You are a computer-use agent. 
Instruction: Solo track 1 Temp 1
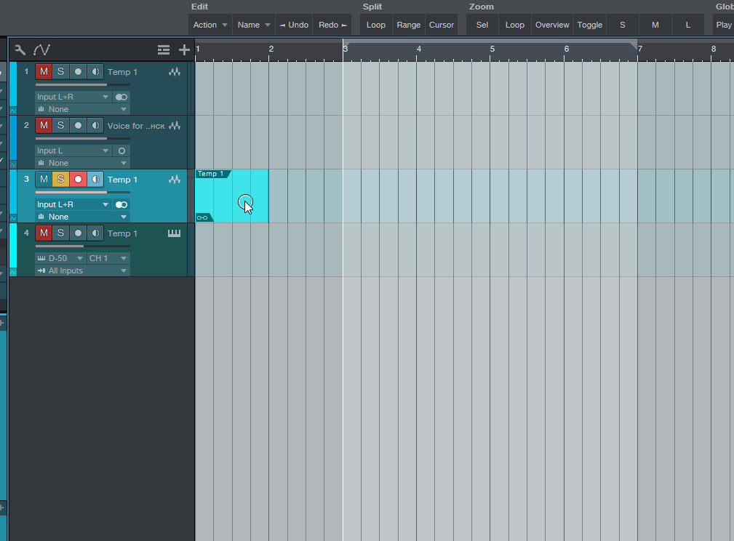tap(60, 71)
